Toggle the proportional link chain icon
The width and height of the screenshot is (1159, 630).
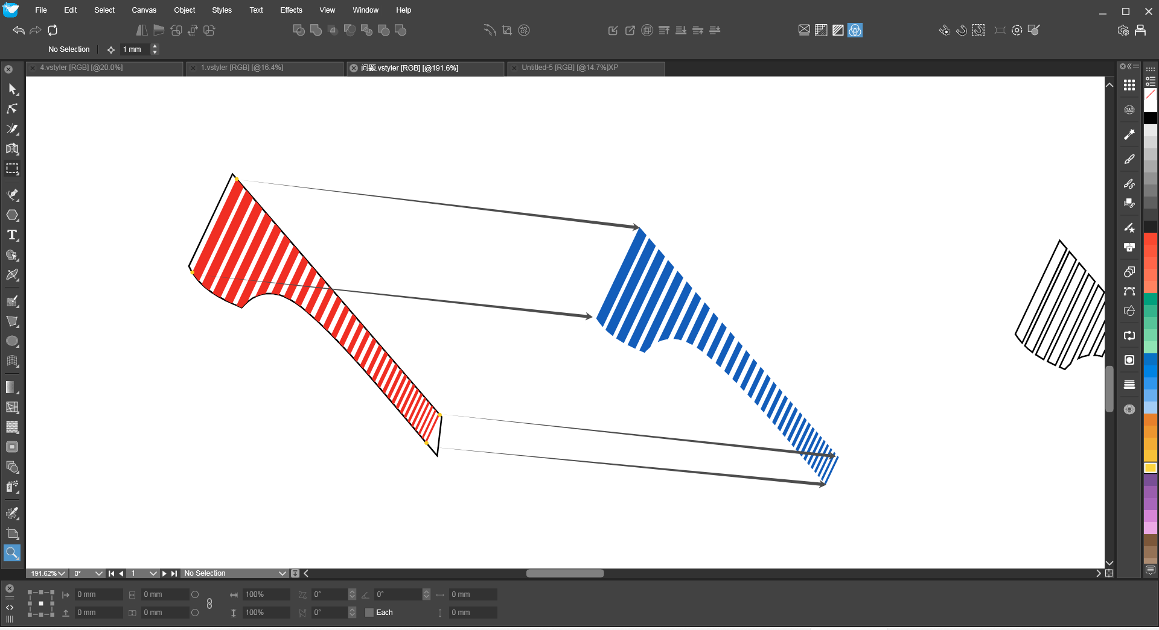coord(209,603)
